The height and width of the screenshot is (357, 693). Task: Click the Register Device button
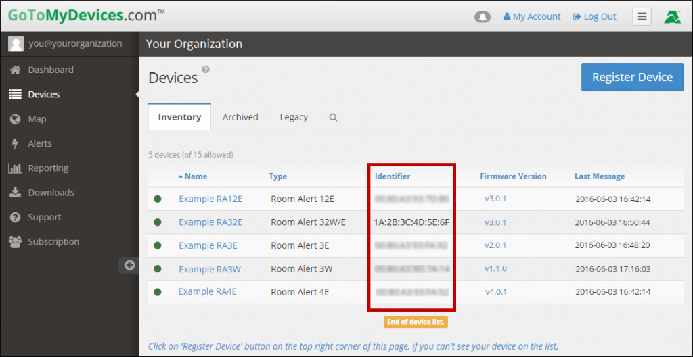coord(632,77)
